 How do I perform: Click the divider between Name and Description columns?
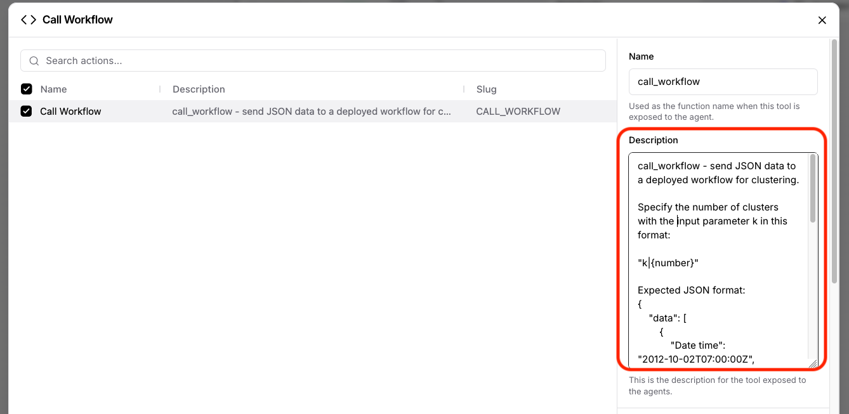click(160, 89)
